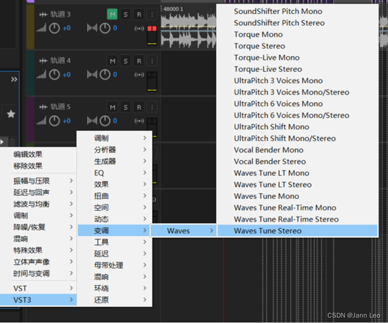Click the level meter of 轨道 3

[152, 35]
